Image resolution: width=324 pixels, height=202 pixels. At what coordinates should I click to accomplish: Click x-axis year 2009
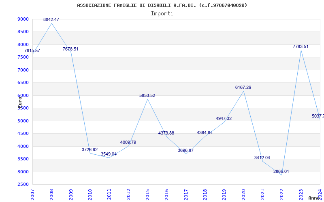pos(71,195)
